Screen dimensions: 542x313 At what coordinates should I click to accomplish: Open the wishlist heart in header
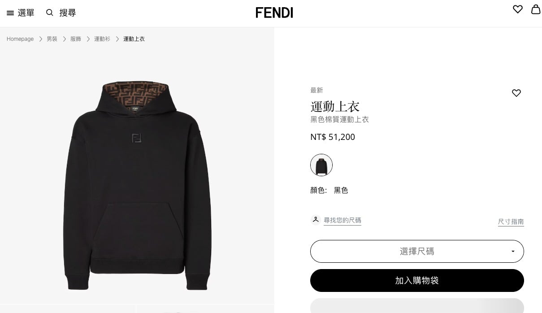(518, 9)
